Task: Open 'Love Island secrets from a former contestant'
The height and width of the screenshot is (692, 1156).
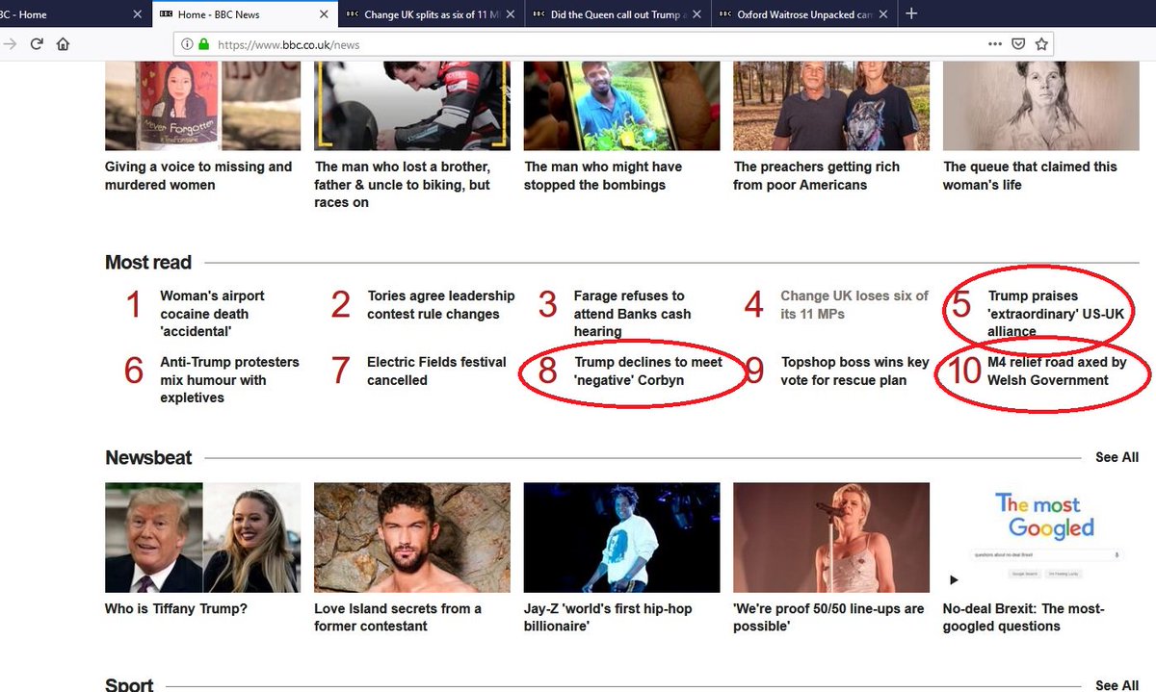Action: (398, 617)
